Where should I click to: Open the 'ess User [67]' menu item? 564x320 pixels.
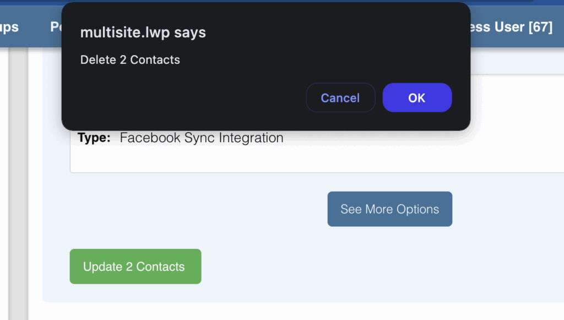[x=512, y=27]
